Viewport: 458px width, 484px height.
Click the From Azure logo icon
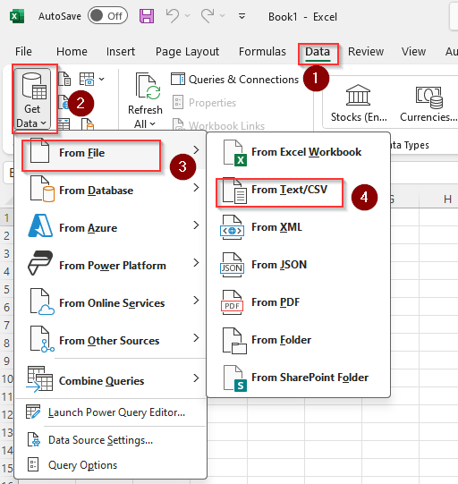click(40, 225)
